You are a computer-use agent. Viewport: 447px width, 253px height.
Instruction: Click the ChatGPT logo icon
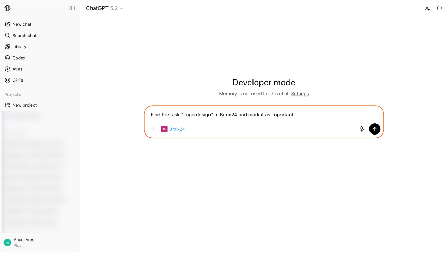pos(7,8)
